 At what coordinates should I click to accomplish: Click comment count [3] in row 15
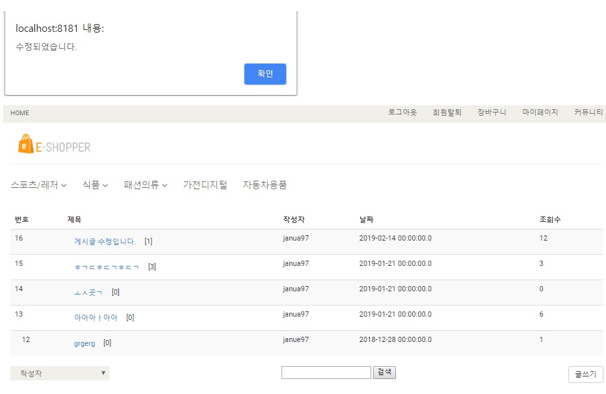click(152, 267)
